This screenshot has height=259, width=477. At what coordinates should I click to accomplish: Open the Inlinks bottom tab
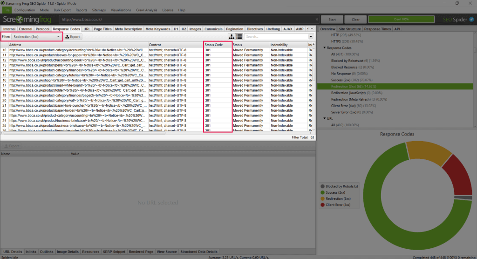click(x=31, y=252)
